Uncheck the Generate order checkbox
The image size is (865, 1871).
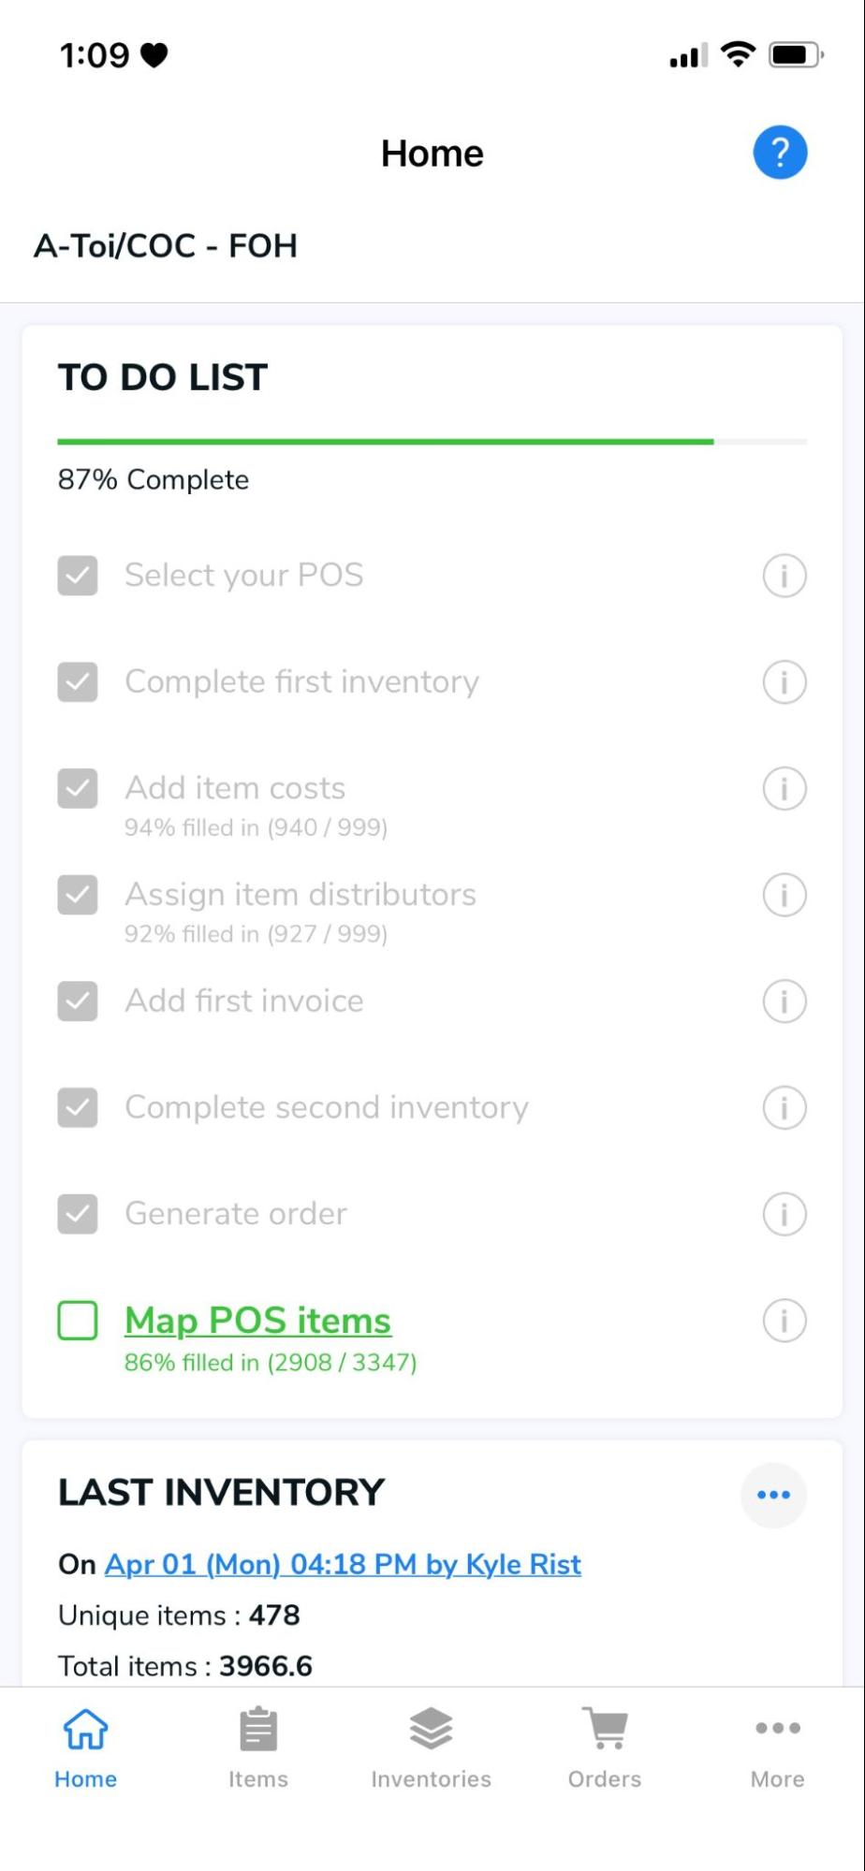pyautogui.click(x=77, y=1214)
